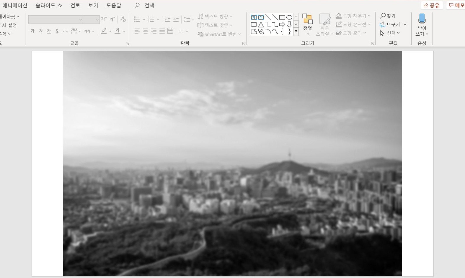Image resolution: width=465 pixels, height=278 pixels.
Task: Insert a text box from shapes gallery
Action: pos(254,17)
